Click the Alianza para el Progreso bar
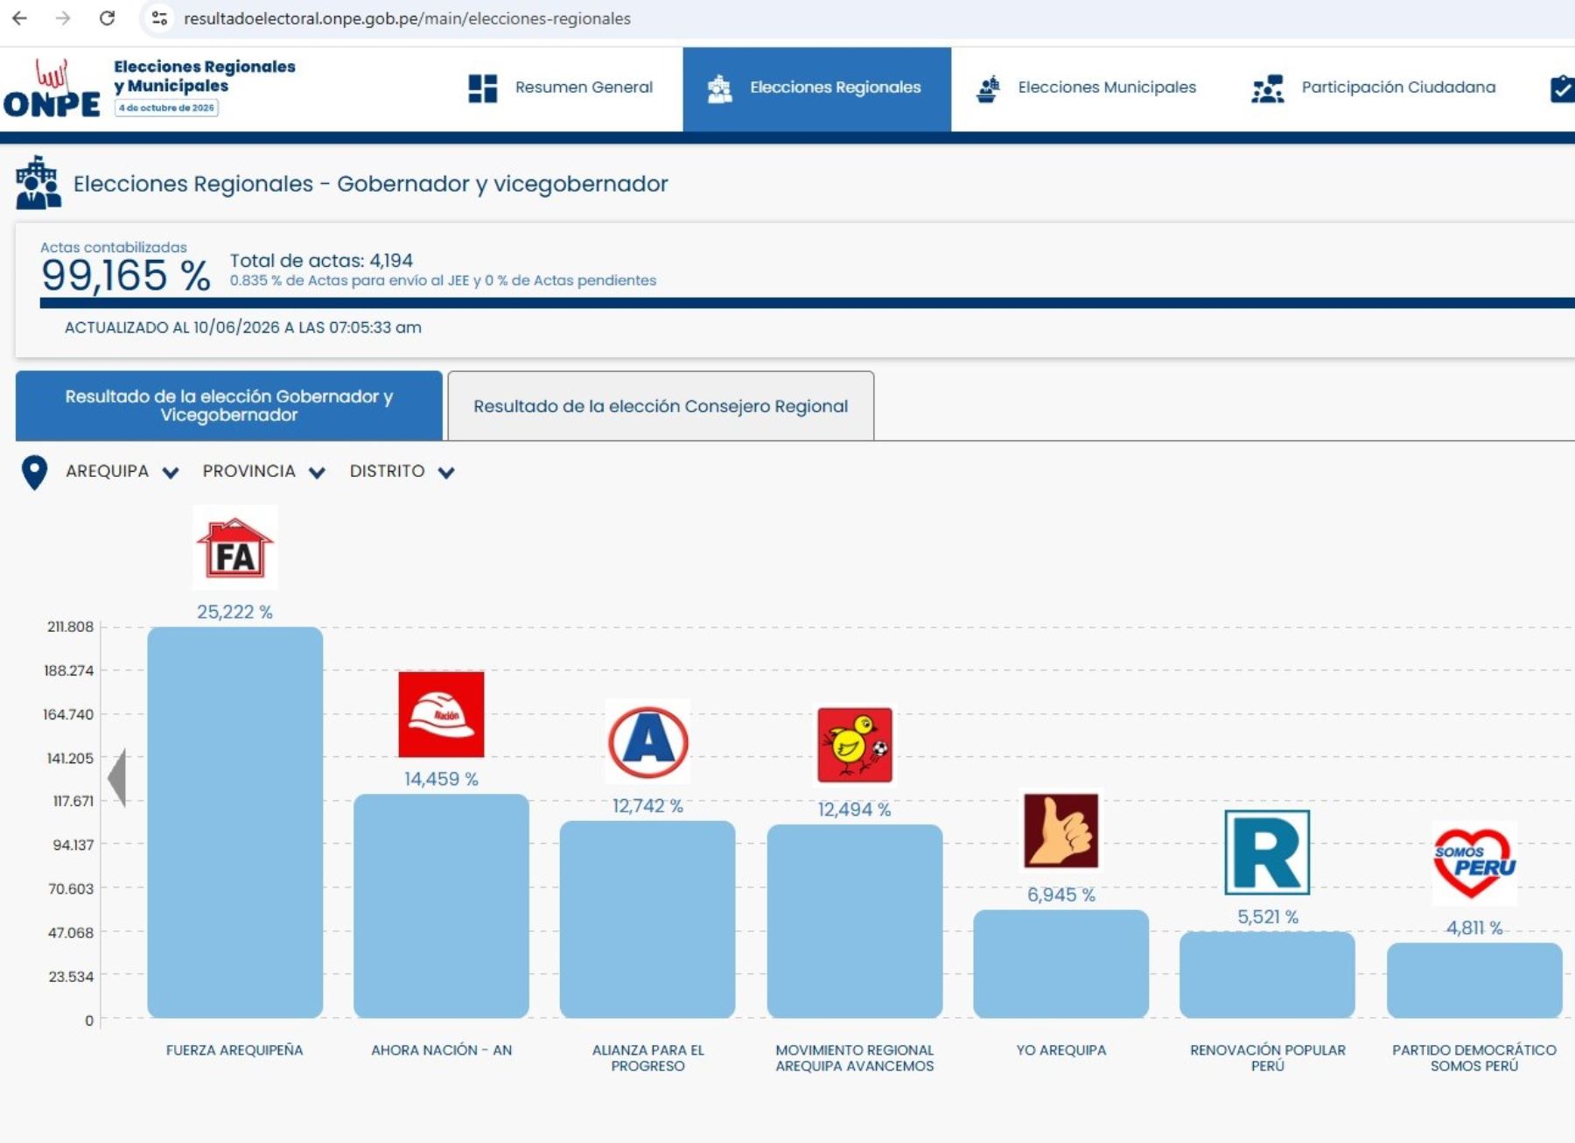The height and width of the screenshot is (1143, 1575). [x=647, y=919]
